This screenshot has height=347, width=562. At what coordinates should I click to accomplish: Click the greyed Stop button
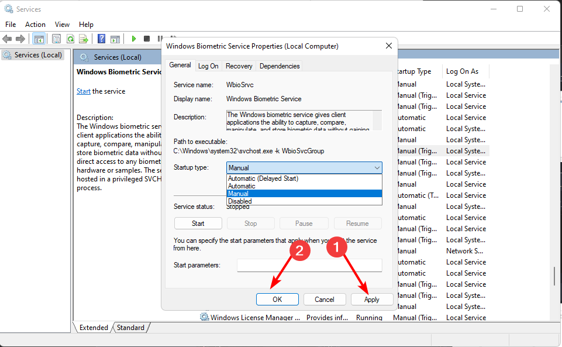[x=250, y=224]
